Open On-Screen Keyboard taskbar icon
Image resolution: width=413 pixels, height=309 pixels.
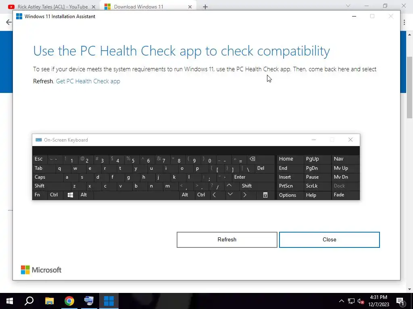[x=89, y=301]
